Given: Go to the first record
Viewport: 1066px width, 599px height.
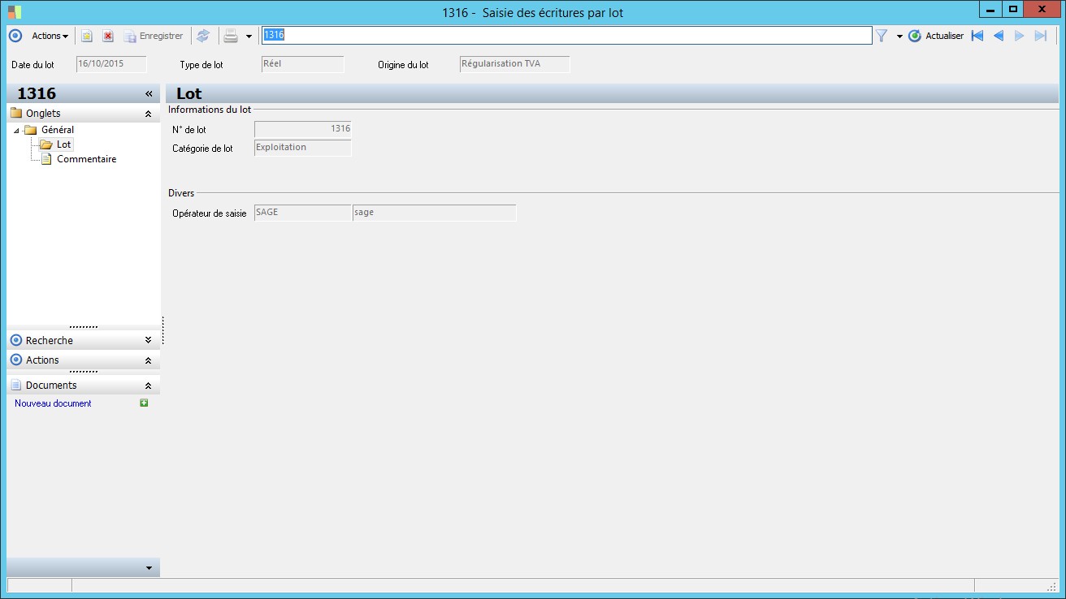Looking at the screenshot, I should point(977,36).
